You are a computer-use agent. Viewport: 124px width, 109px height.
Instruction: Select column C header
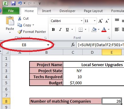coord(73,52)
